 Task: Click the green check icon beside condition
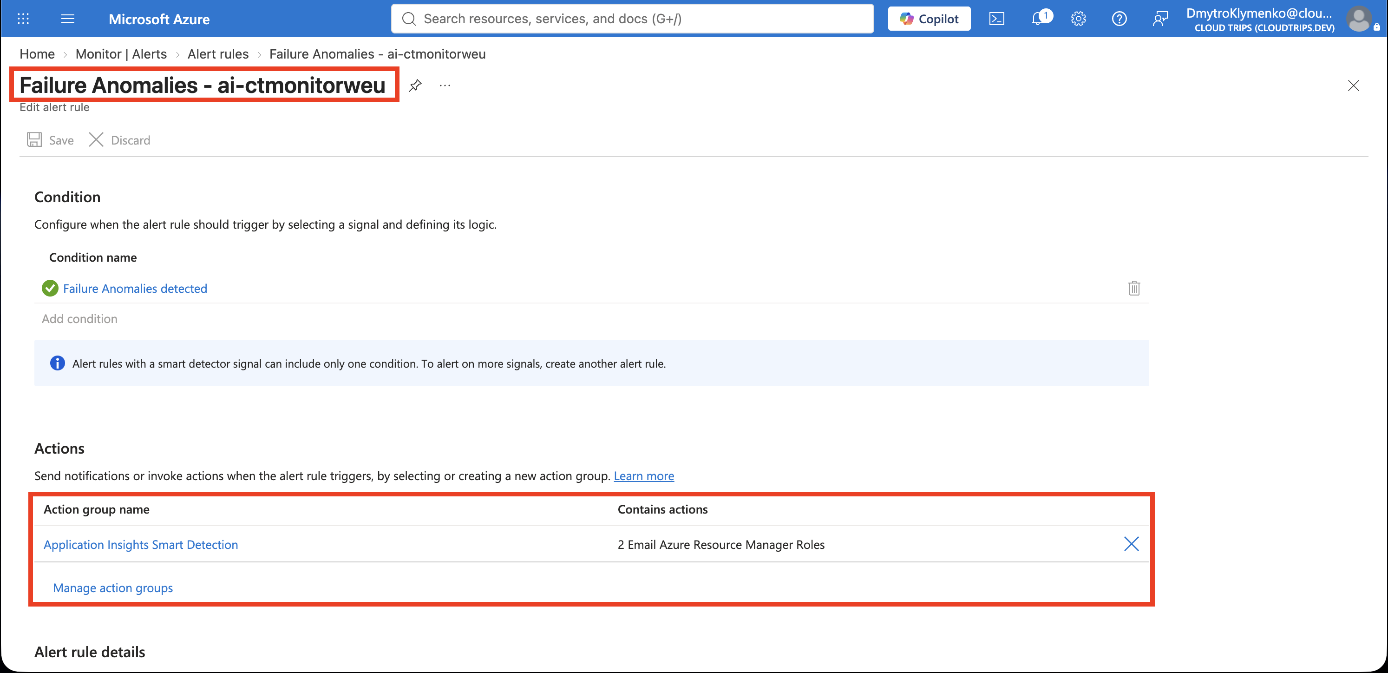pyautogui.click(x=50, y=289)
